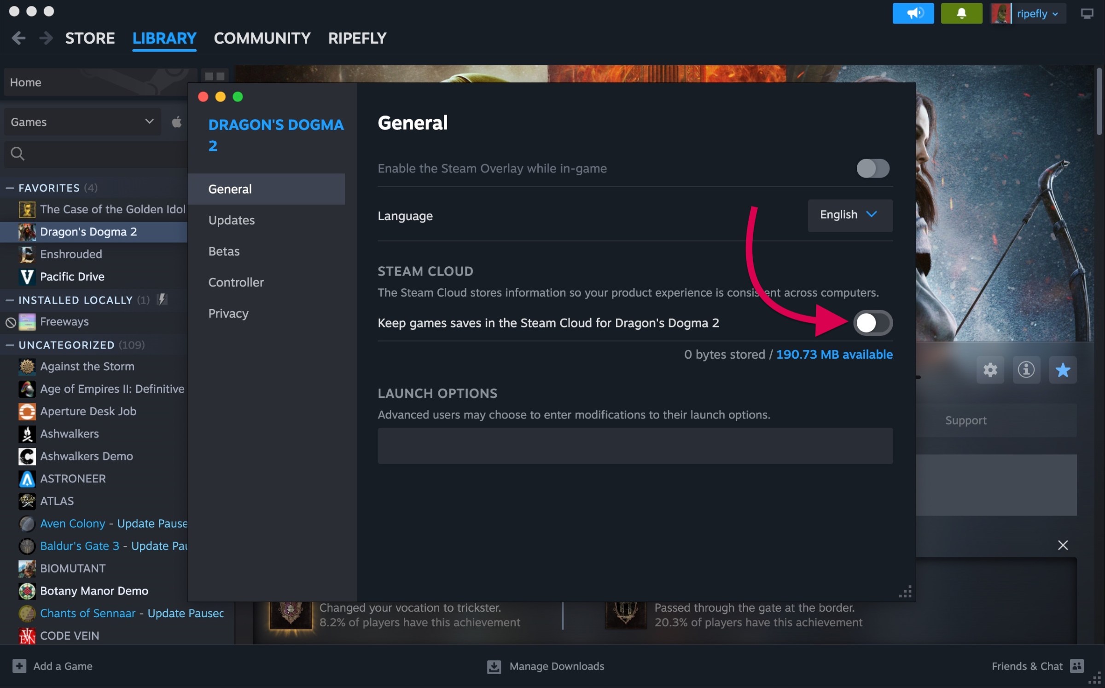Screen dimensions: 1105x688
Task: Click the Add a Game plus icon
Action: [19, 666]
